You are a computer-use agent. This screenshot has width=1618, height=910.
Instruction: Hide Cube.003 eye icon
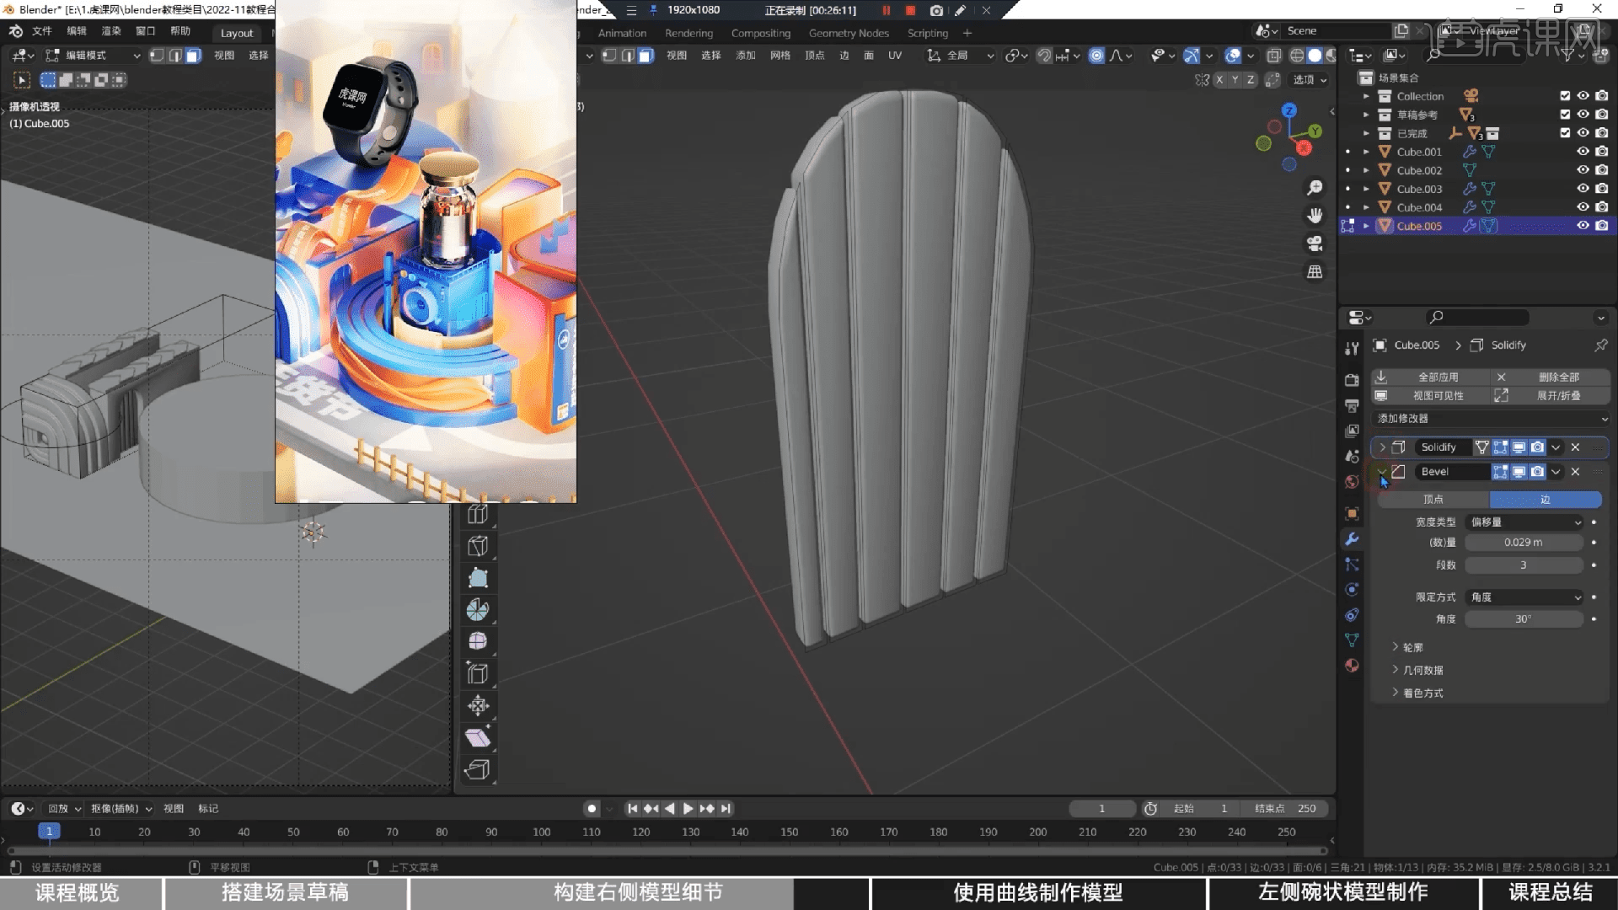click(x=1583, y=189)
